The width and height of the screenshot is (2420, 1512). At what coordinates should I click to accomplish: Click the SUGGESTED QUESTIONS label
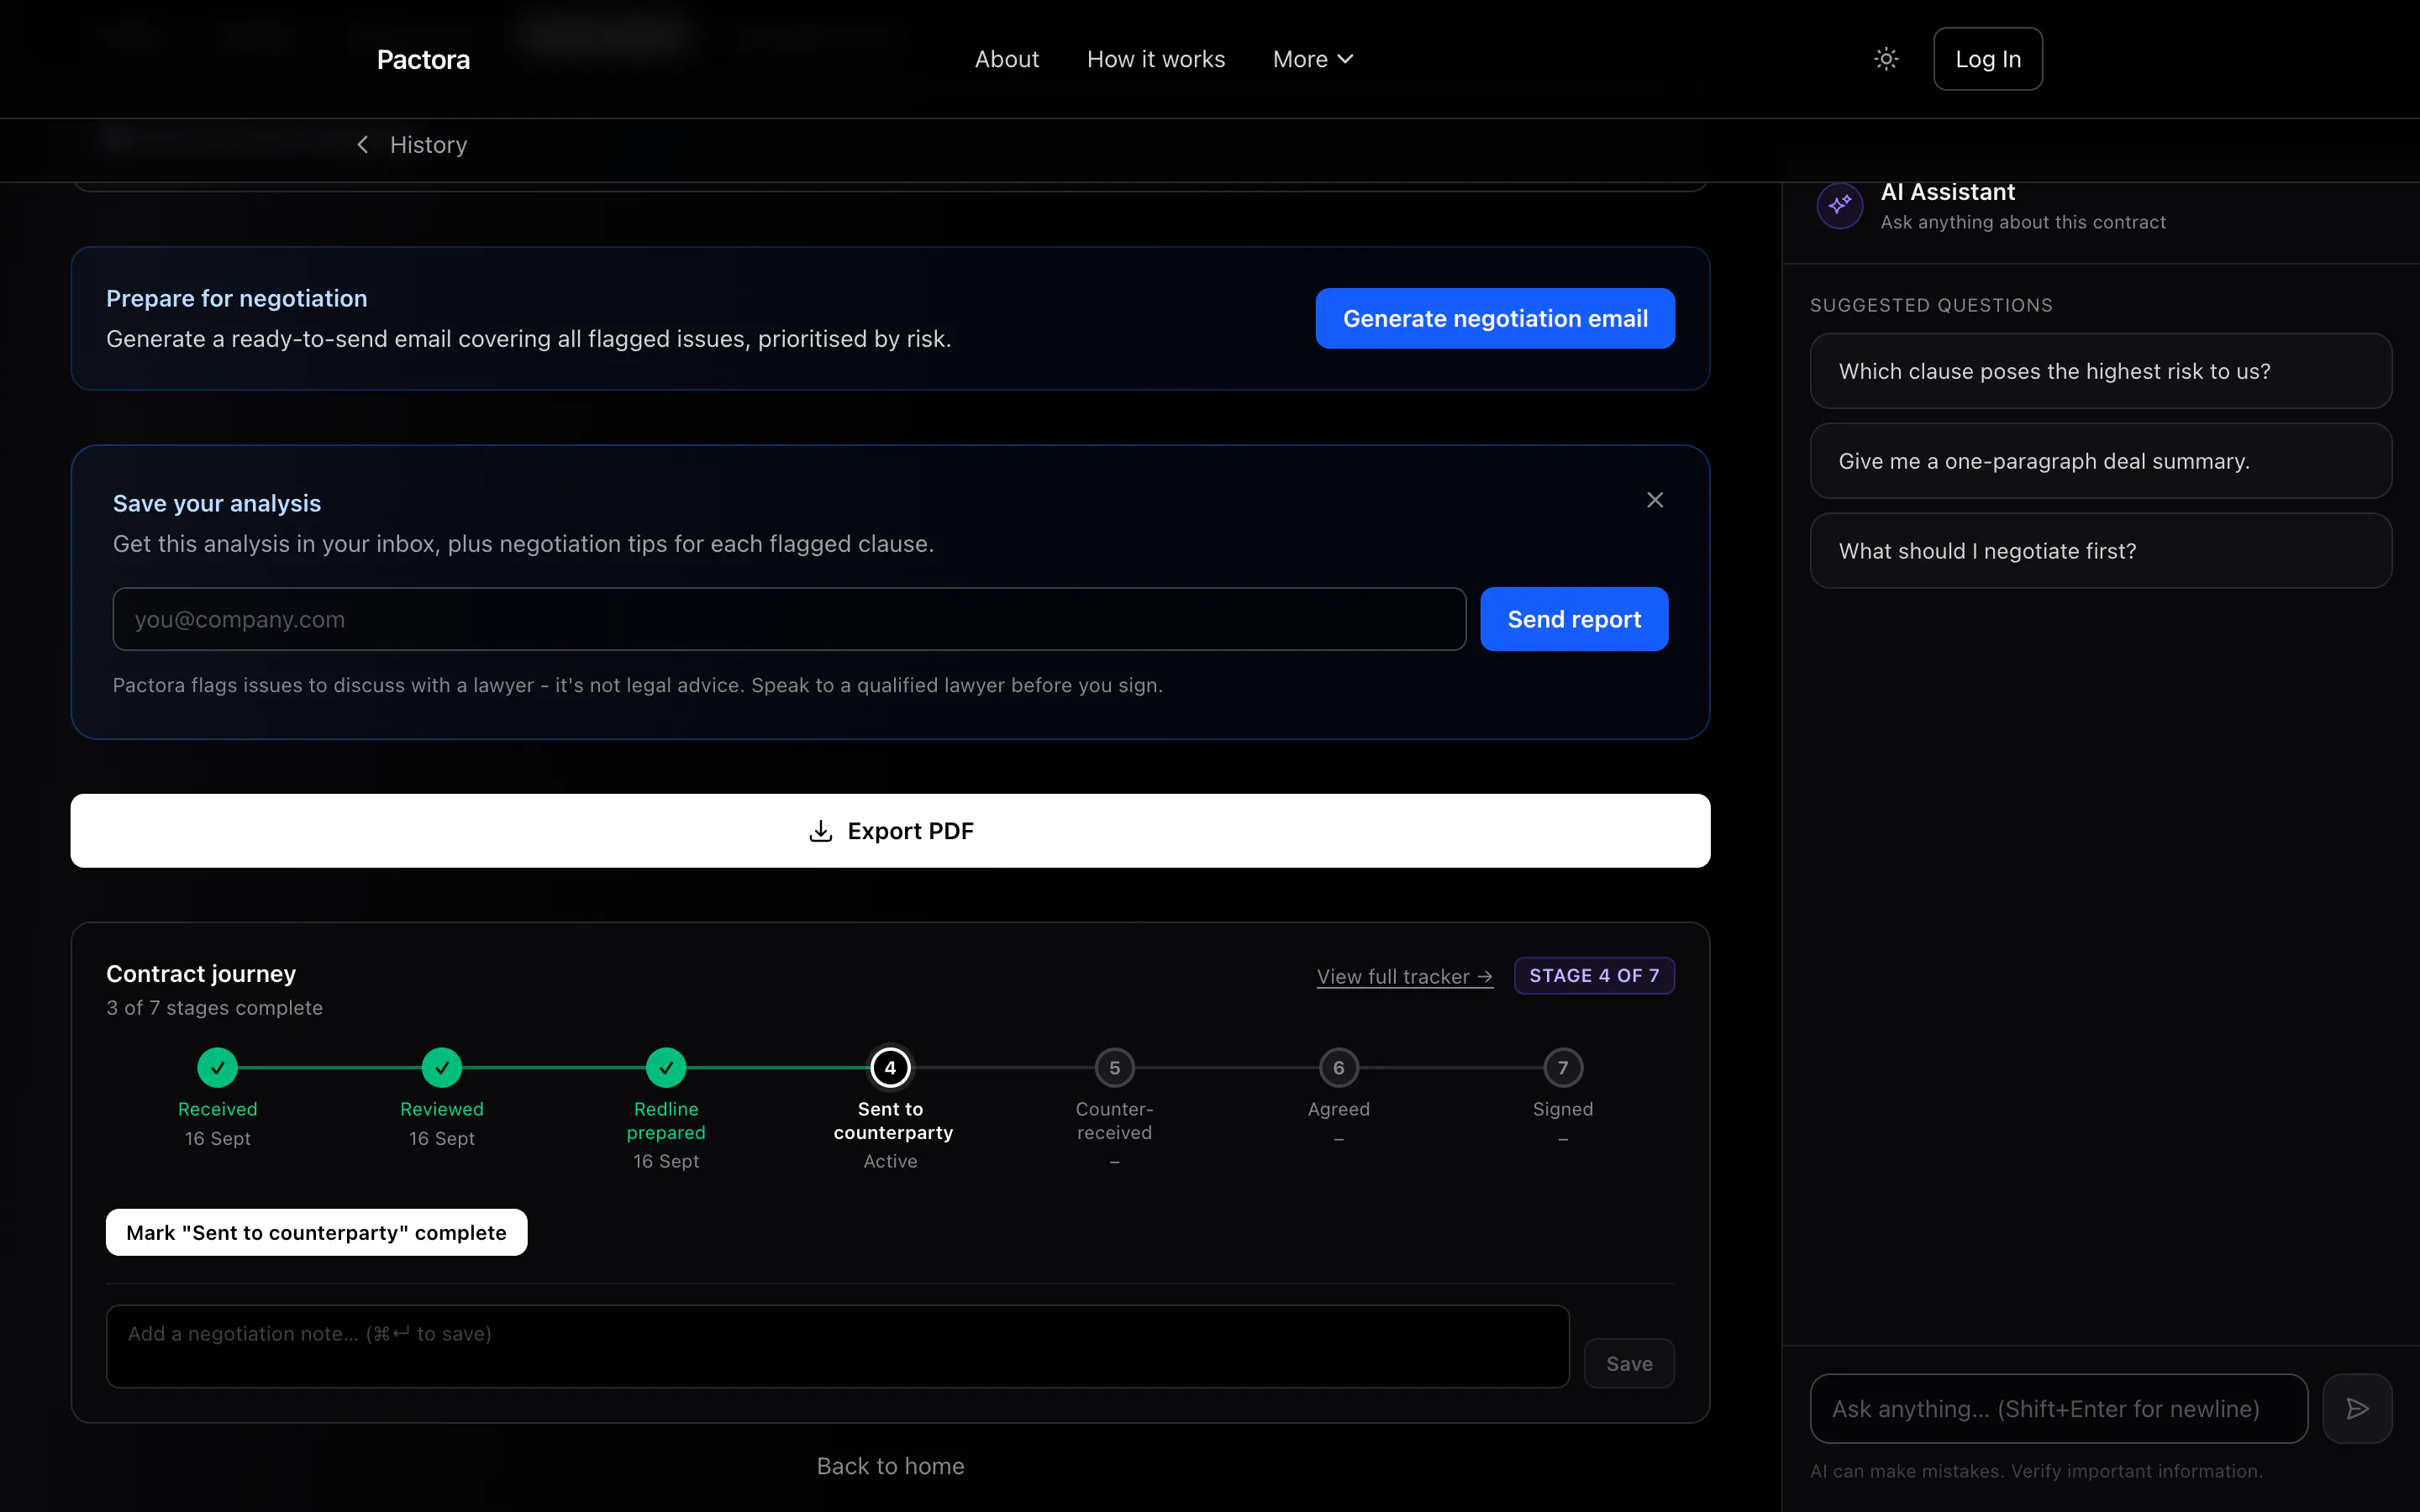pyautogui.click(x=1931, y=305)
